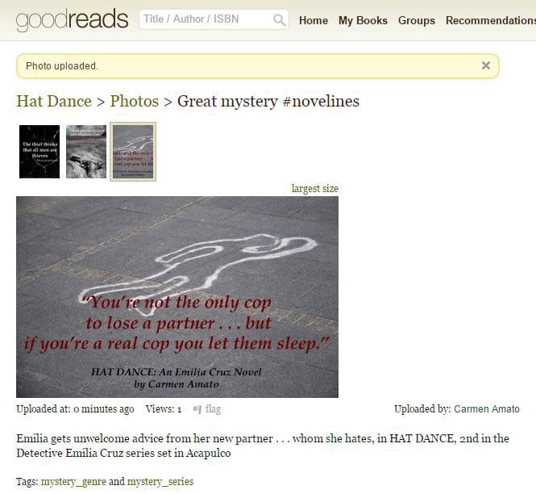Screen dimensions: 536x494
Task: Open the mystery_genre tag
Action: 73,482
